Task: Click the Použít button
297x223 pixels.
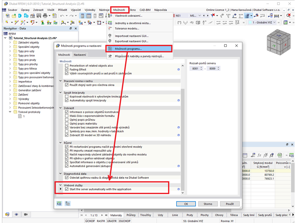Action: pyautogui.click(x=230, y=204)
